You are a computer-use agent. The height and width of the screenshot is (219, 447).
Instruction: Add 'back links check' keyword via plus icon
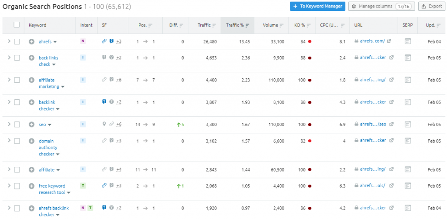[31, 58]
